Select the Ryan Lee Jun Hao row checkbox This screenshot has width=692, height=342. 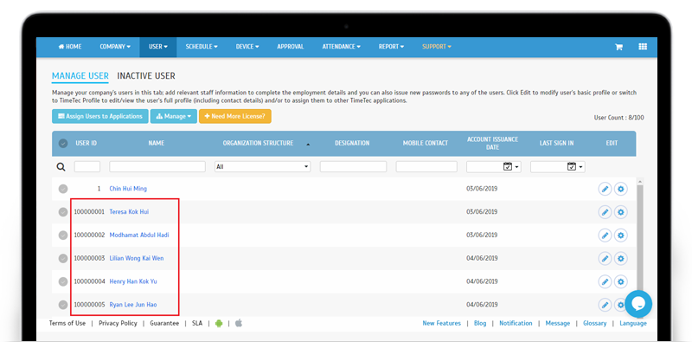[63, 305]
